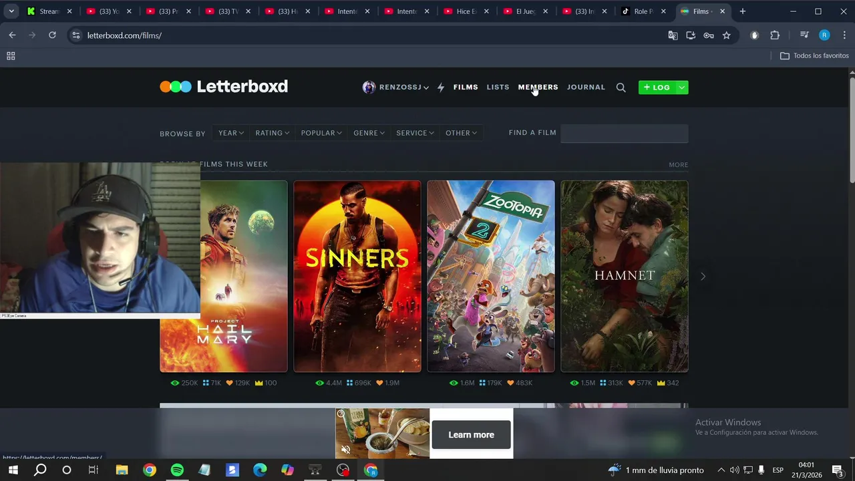This screenshot has width=855, height=481.
Task: Click the MORE link for popular films
Action: pos(678,164)
